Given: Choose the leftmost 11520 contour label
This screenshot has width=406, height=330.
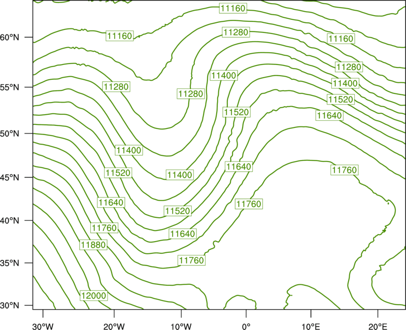Looking at the screenshot, I should 118,173.
